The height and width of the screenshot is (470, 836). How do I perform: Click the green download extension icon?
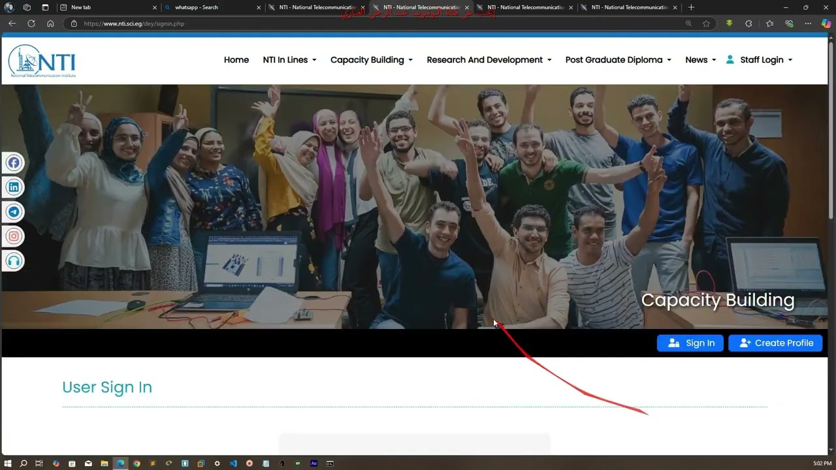point(729,23)
